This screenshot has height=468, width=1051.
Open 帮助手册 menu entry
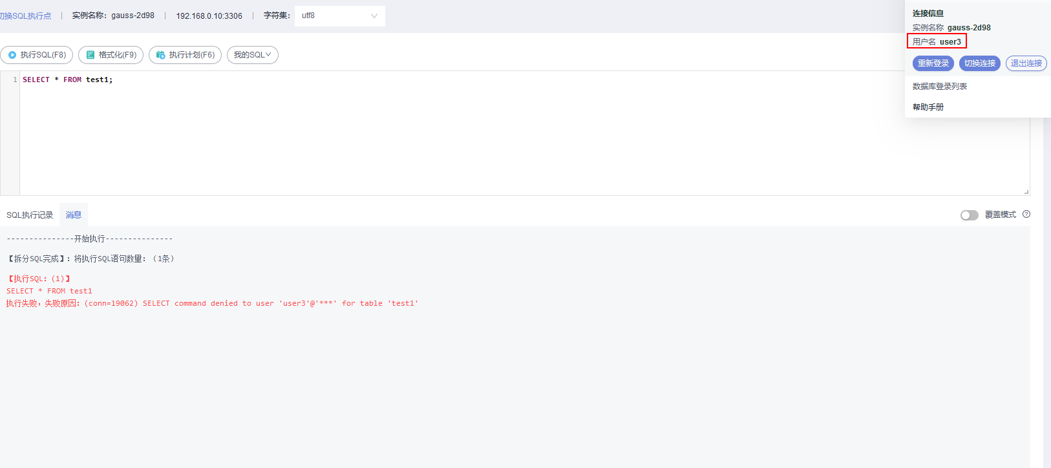928,107
